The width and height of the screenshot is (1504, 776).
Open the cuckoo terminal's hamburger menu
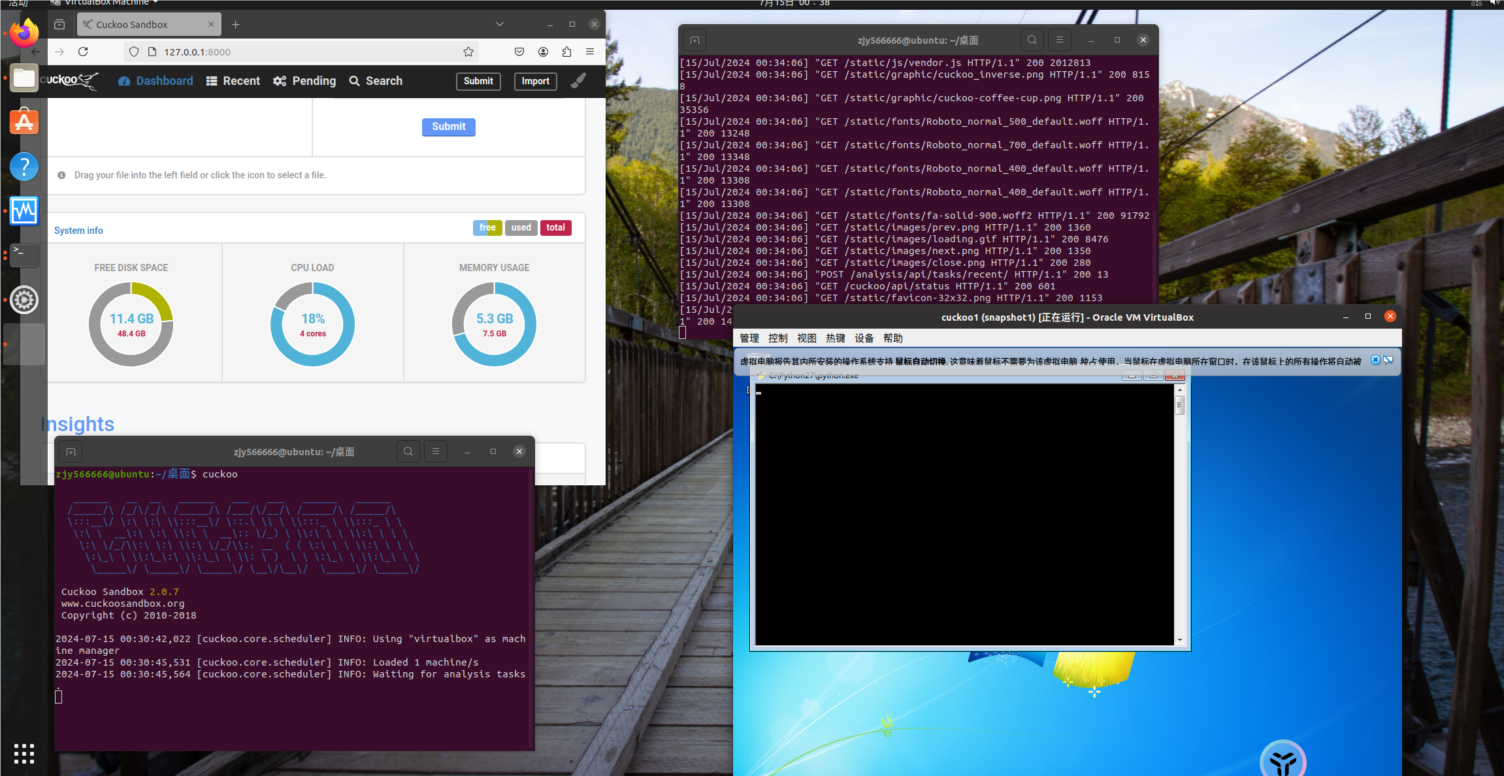(x=436, y=451)
